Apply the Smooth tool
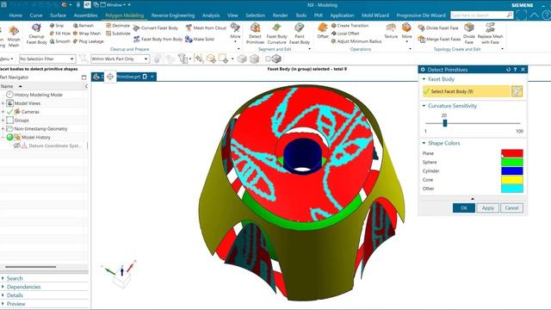The height and width of the screenshot is (310, 551). click(60, 41)
